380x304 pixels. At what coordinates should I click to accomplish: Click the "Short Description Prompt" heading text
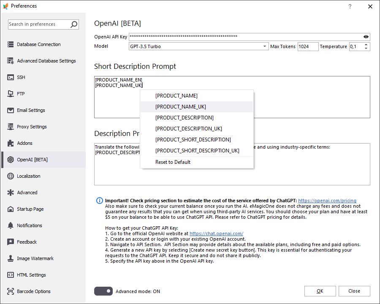coord(135,66)
